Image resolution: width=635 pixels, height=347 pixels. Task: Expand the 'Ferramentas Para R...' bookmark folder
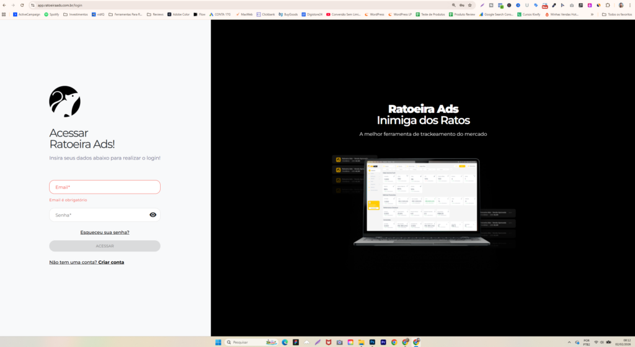tap(125, 14)
